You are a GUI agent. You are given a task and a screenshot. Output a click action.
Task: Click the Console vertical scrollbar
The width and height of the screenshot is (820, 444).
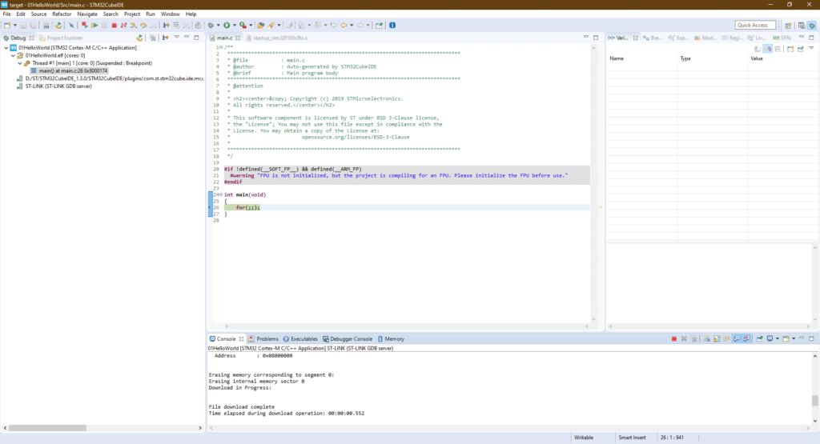814,400
